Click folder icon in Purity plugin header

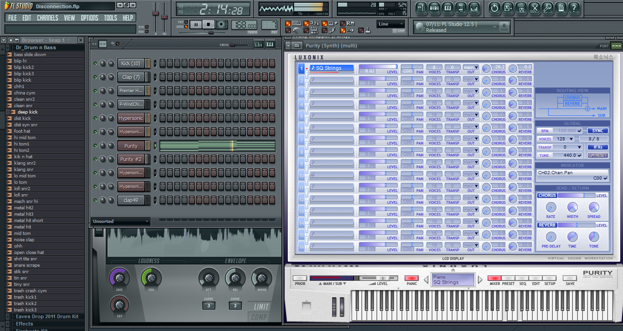click(x=297, y=46)
